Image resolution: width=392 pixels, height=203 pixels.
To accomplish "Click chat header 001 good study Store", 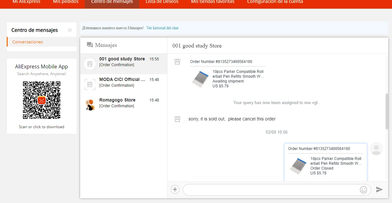I will coord(197,46).
